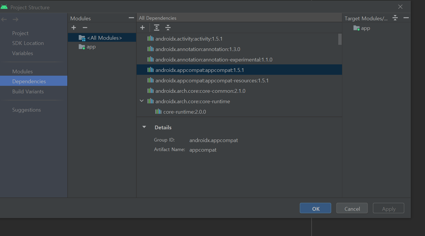This screenshot has width=425, height=236.
Task: Select <All Modules> in module list
Action: [102, 38]
